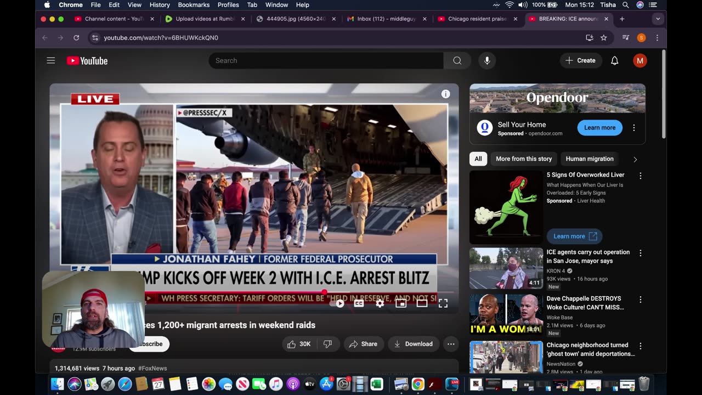Select the All filter chip
The width and height of the screenshot is (702, 395).
(x=478, y=159)
